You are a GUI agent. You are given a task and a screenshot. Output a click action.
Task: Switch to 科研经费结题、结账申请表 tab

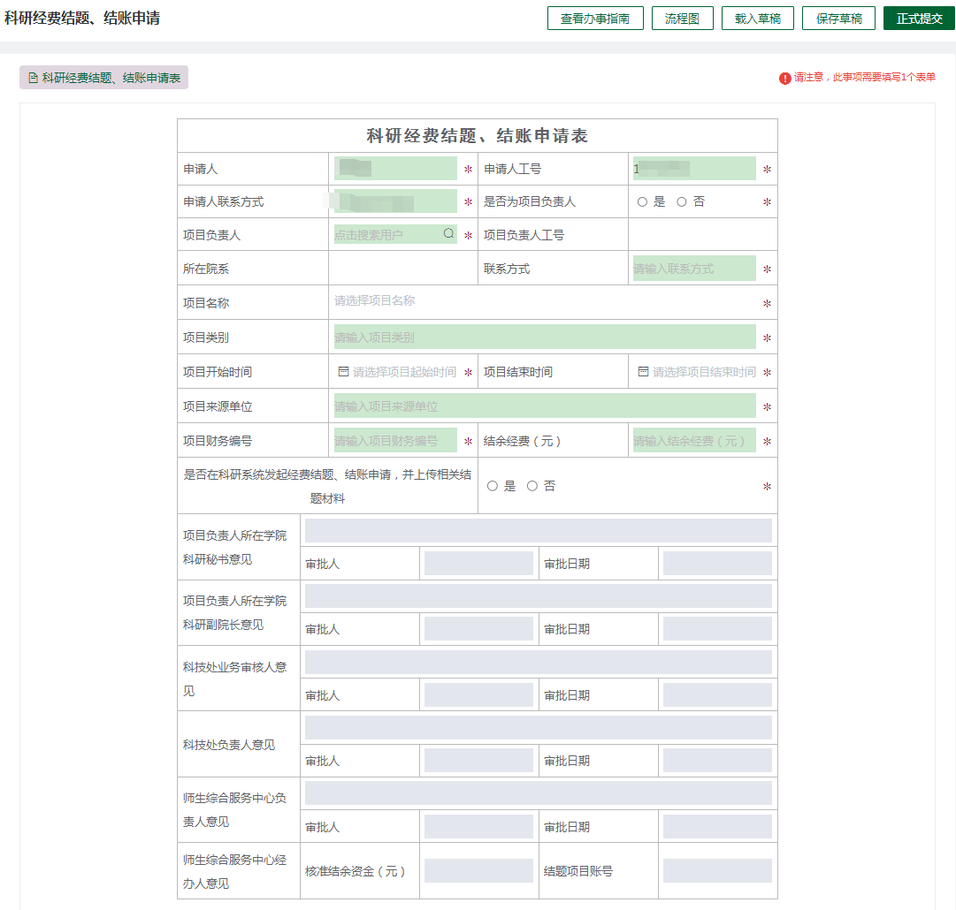click(x=103, y=78)
